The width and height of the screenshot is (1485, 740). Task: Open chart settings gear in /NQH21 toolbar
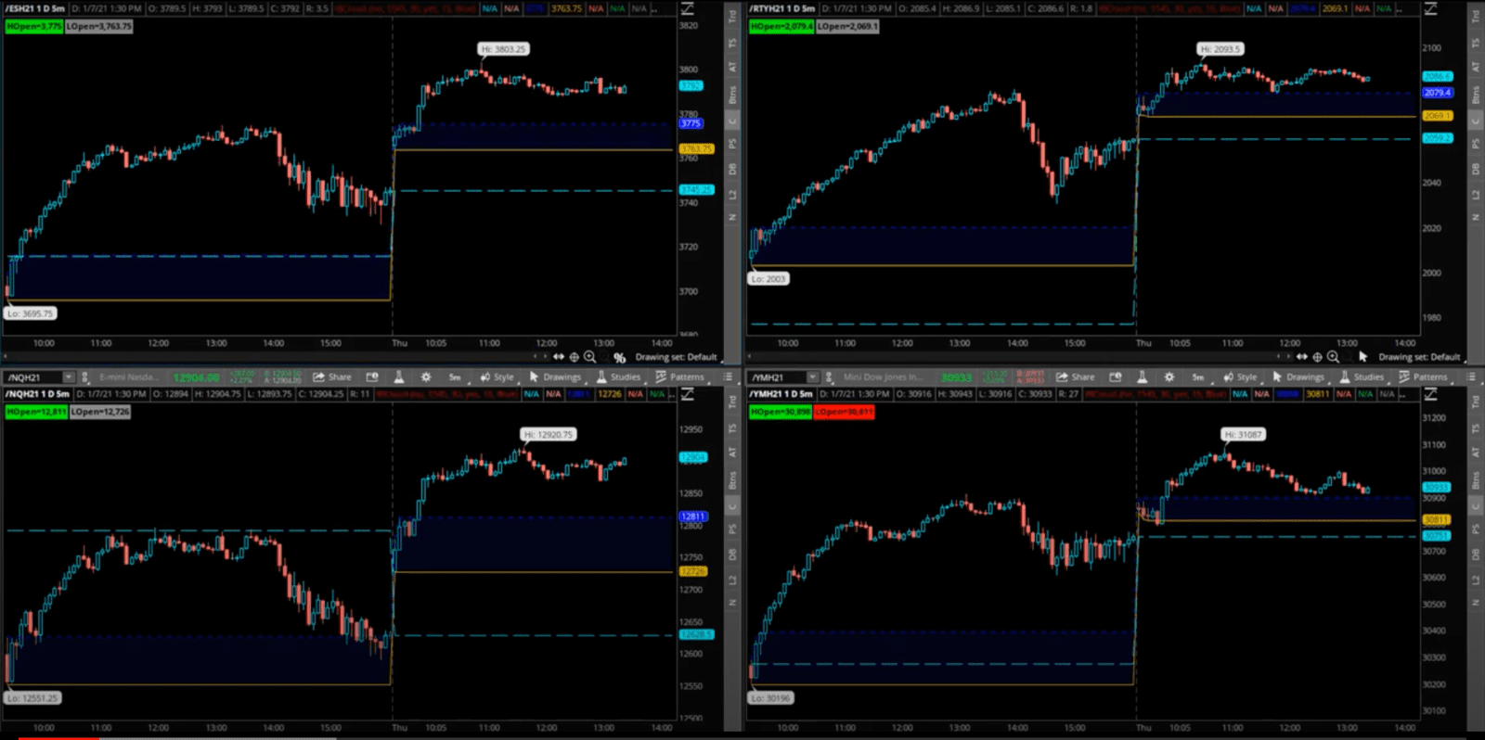coord(426,377)
